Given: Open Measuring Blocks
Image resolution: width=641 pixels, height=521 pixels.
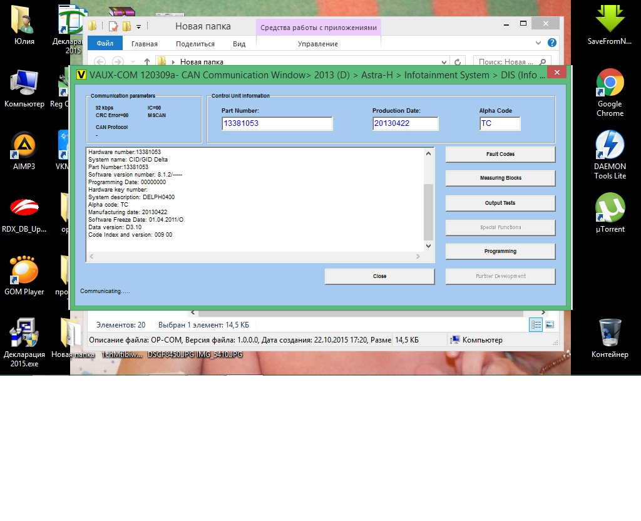Looking at the screenshot, I should pyautogui.click(x=500, y=178).
